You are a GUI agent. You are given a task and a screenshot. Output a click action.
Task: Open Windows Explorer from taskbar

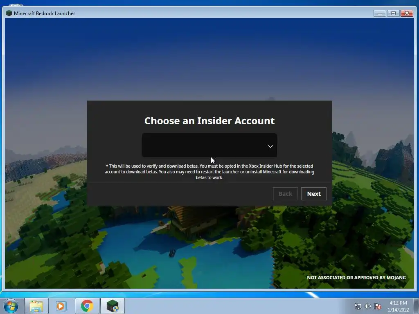36,306
